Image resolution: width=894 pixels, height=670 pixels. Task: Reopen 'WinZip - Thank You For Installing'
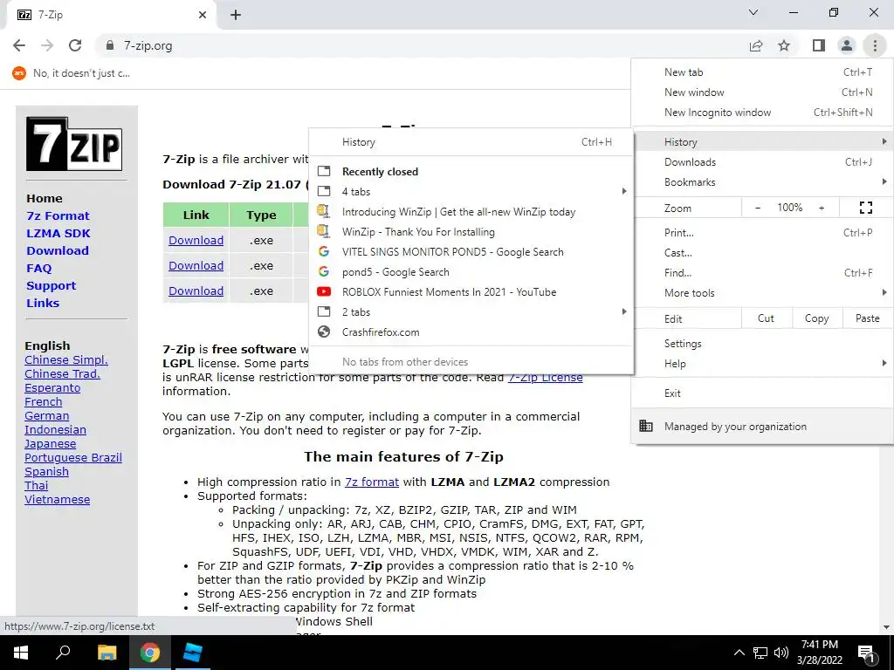point(471,232)
